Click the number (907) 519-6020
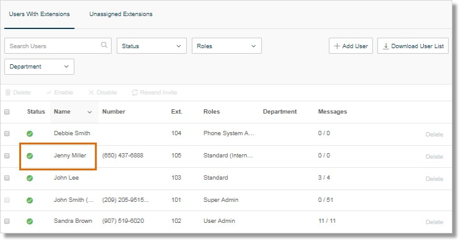The height and width of the screenshot is (242, 461). [x=123, y=221]
